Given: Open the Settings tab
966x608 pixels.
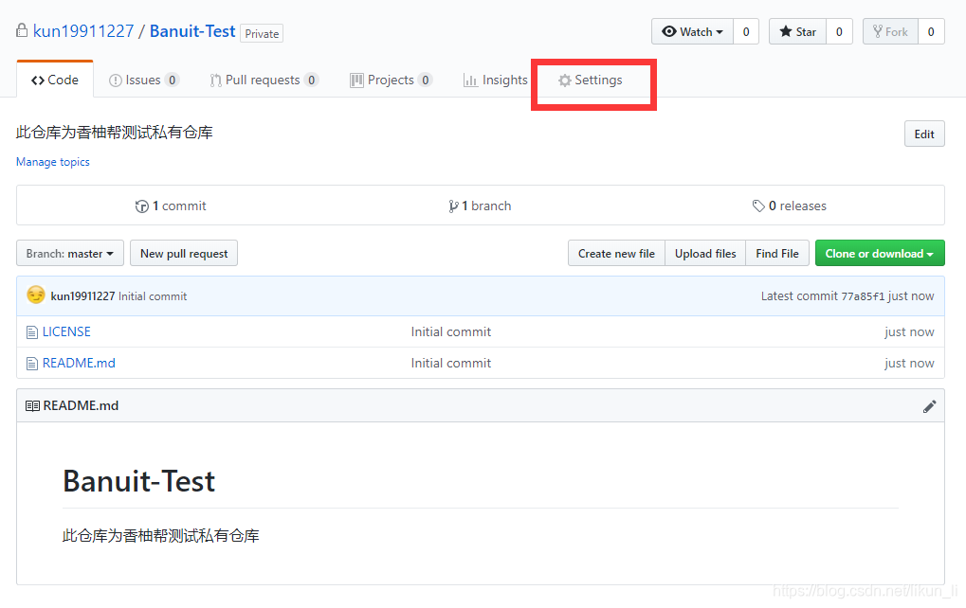Looking at the screenshot, I should (591, 80).
